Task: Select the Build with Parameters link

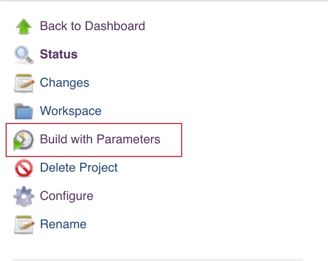Action: (x=100, y=139)
